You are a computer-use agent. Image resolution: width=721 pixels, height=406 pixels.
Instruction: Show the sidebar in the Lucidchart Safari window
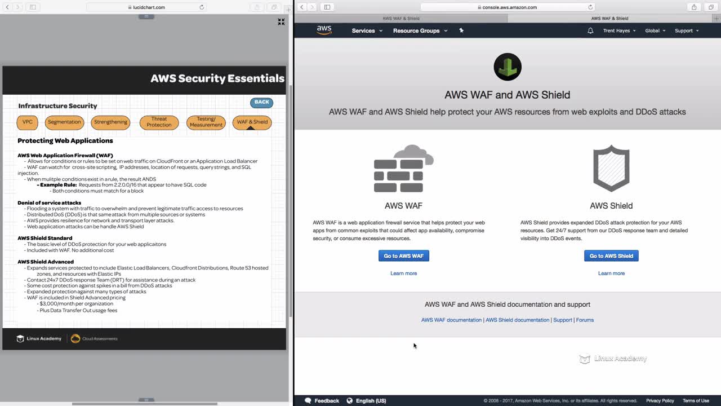tap(33, 7)
